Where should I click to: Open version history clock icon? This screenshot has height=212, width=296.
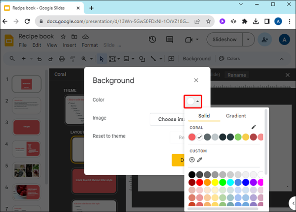152,39
